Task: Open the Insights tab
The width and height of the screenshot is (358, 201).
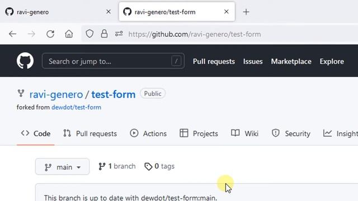Action: [341, 133]
